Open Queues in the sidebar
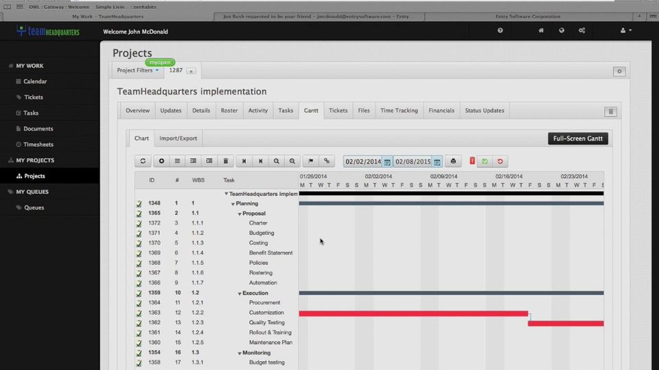The width and height of the screenshot is (659, 370). (x=34, y=207)
